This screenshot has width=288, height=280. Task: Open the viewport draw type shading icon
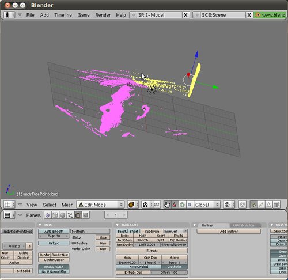pyautogui.click(x=132, y=205)
